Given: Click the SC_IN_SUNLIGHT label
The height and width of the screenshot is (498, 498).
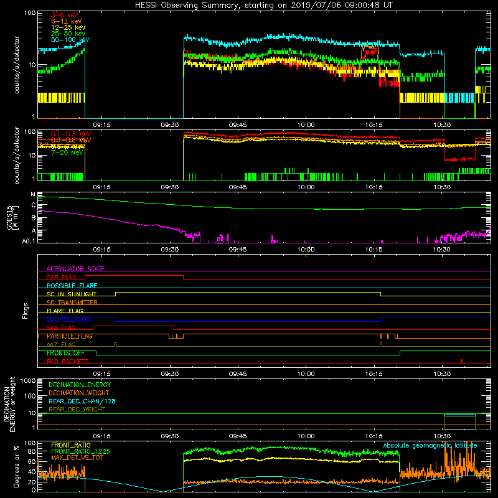Looking at the screenshot, I should coord(72,294).
